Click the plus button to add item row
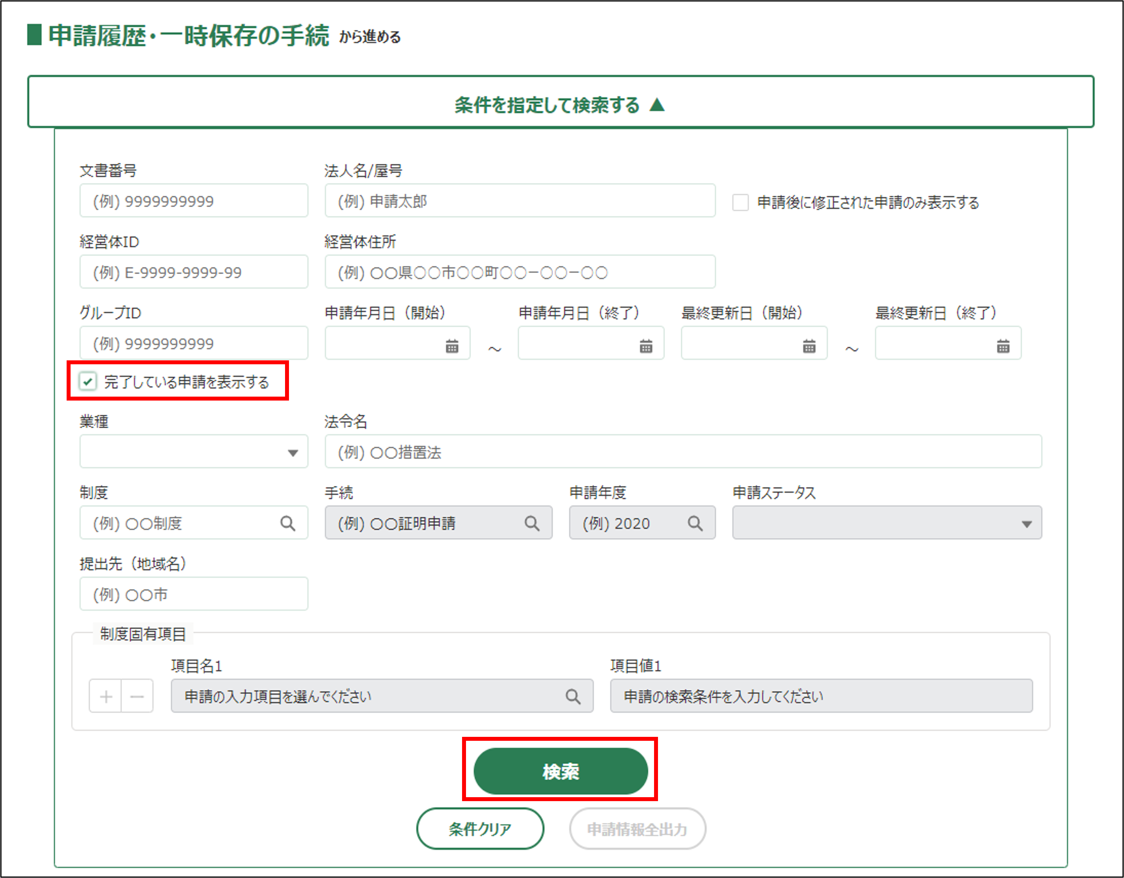This screenshot has width=1124, height=878. [106, 696]
